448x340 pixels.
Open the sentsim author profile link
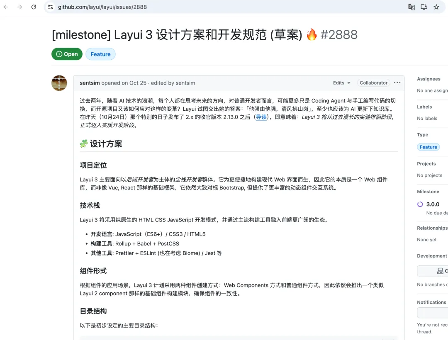coord(90,83)
